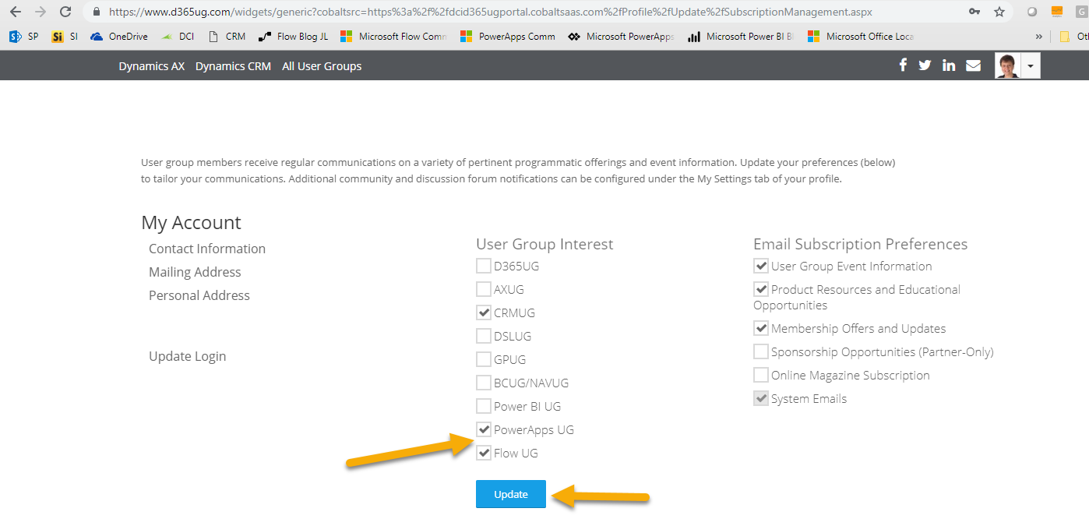Click the blue Update button
The image size is (1089, 526).
[x=511, y=494]
